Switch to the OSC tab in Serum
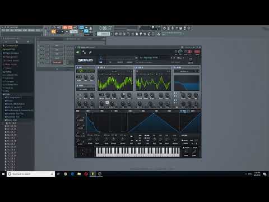 pos(101,62)
